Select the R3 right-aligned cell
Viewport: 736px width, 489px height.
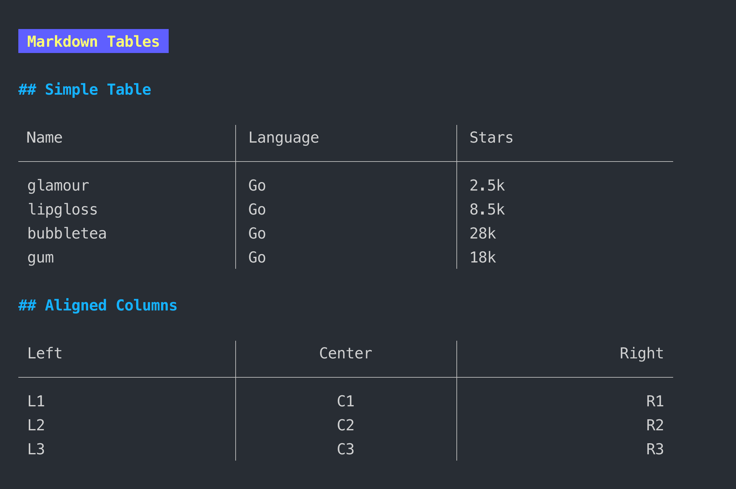(655, 449)
